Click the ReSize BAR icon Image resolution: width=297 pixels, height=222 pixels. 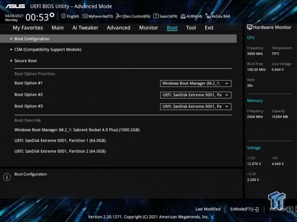click(208, 16)
